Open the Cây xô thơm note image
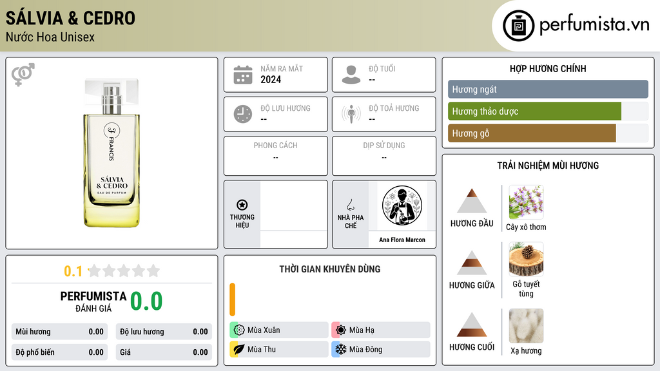660x371 pixels. [x=526, y=202]
